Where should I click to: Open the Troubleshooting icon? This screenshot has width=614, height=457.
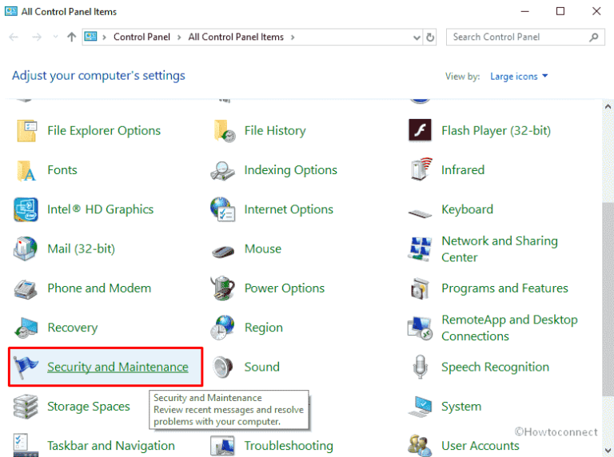click(x=222, y=446)
